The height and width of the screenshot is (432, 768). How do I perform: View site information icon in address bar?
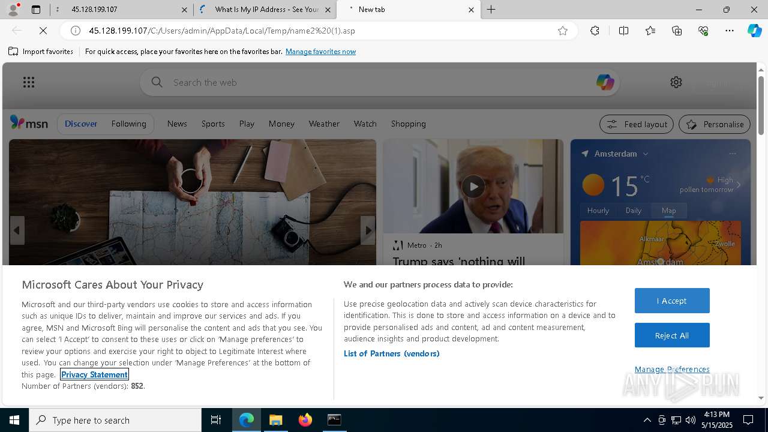(x=76, y=31)
